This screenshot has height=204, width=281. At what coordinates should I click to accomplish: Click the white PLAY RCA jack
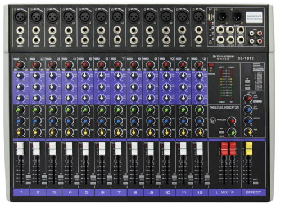[x=252, y=41]
